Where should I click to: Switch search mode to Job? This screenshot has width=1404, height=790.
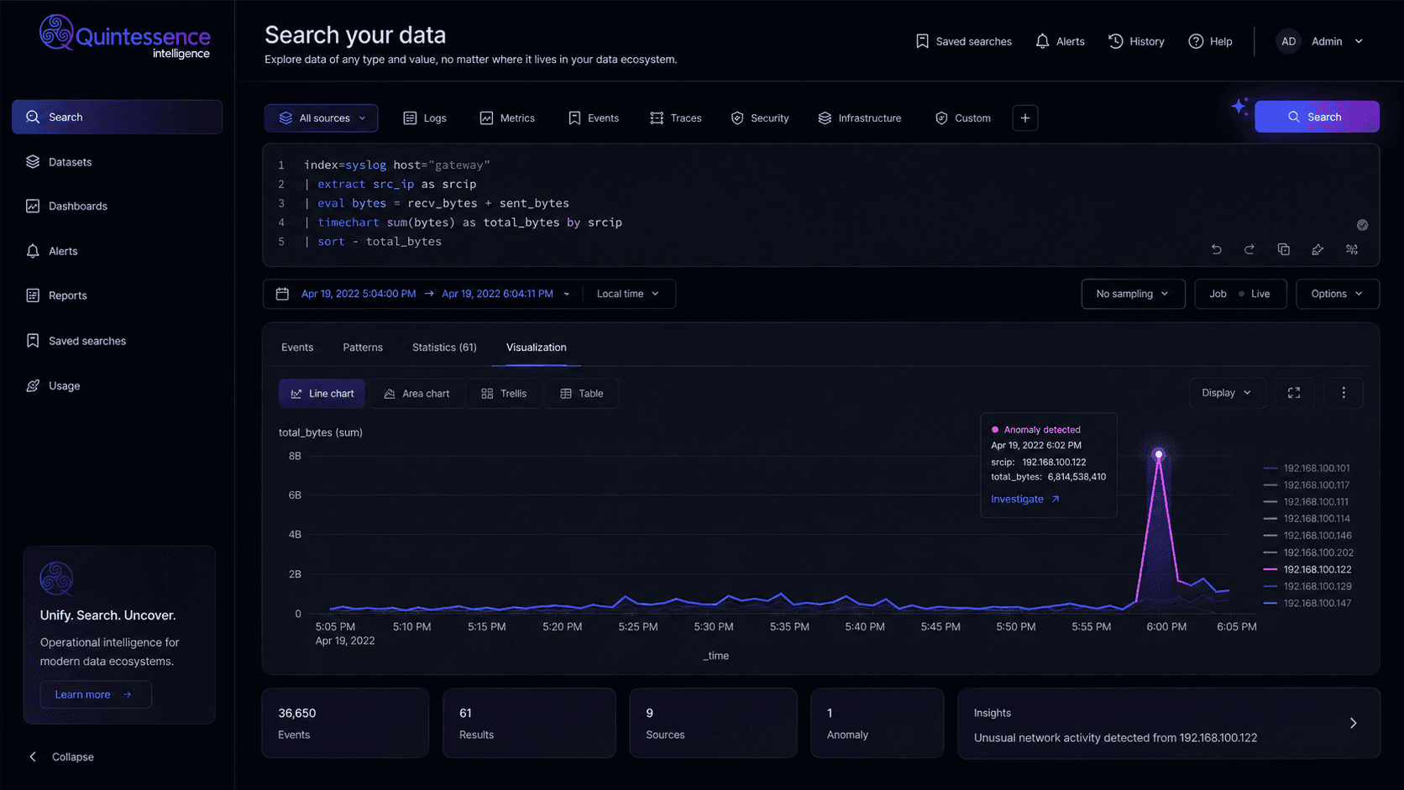pos(1218,294)
